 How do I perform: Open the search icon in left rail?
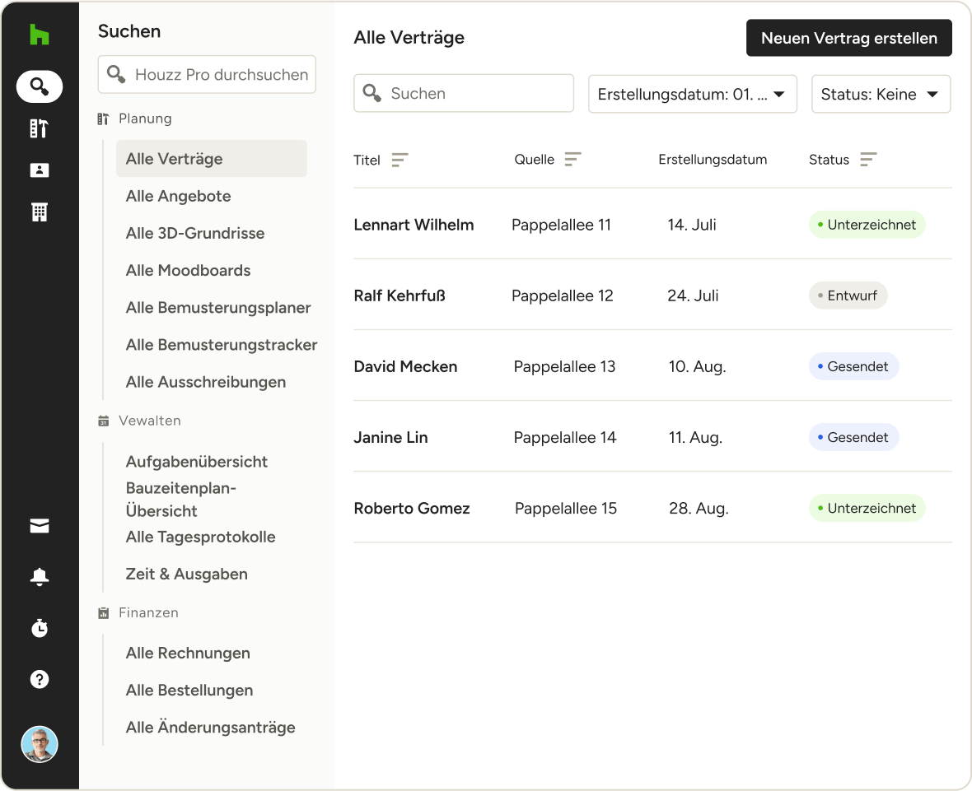pos(40,86)
